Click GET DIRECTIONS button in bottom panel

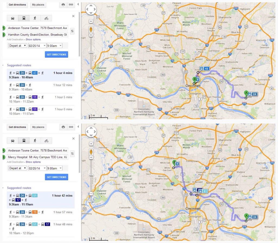[x=56, y=177]
